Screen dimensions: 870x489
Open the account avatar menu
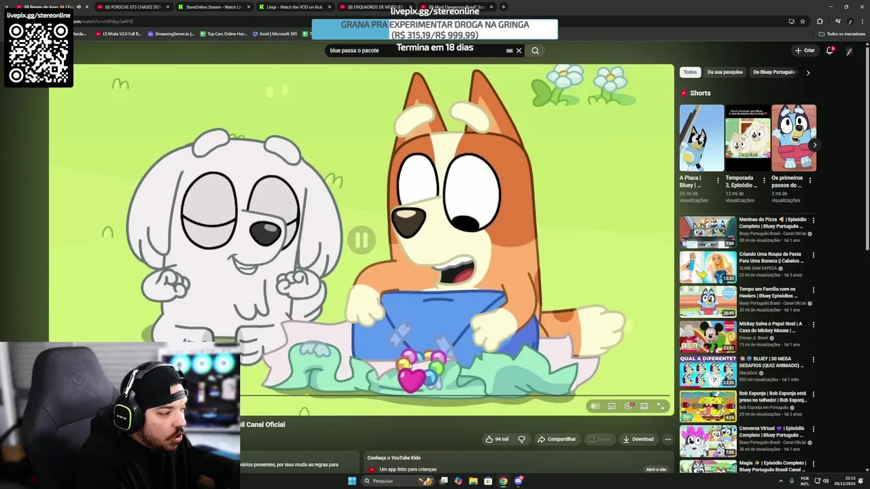(x=849, y=50)
